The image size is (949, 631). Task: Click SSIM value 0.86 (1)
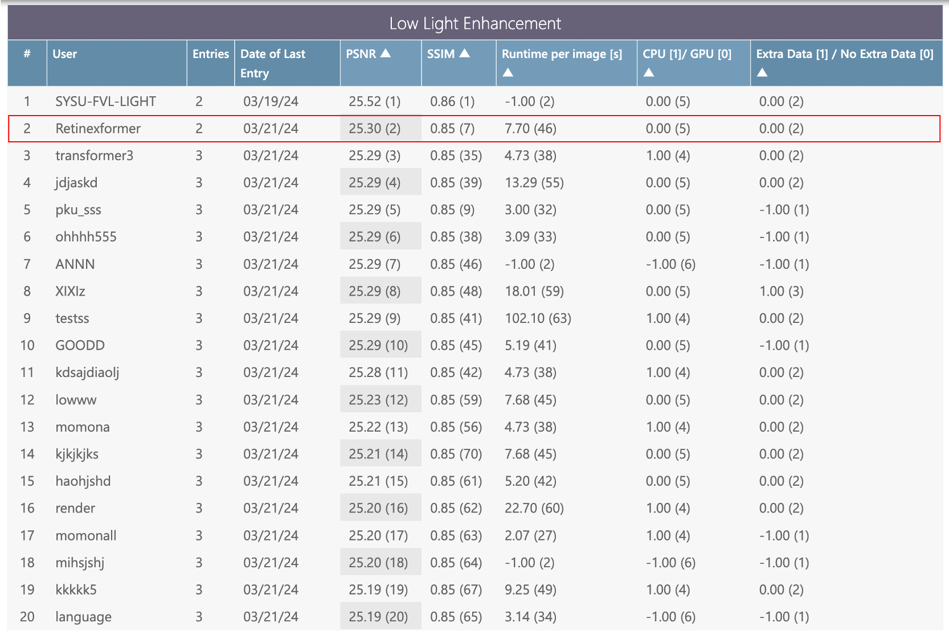(452, 101)
